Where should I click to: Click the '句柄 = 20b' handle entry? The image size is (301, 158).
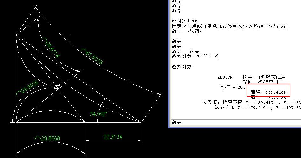click(233, 87)
